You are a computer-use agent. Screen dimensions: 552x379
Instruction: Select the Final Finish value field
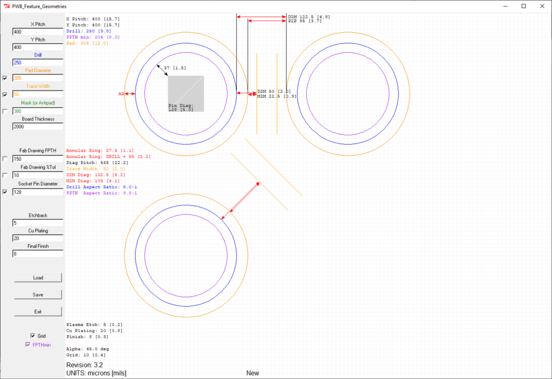click(x=38, y=253)
